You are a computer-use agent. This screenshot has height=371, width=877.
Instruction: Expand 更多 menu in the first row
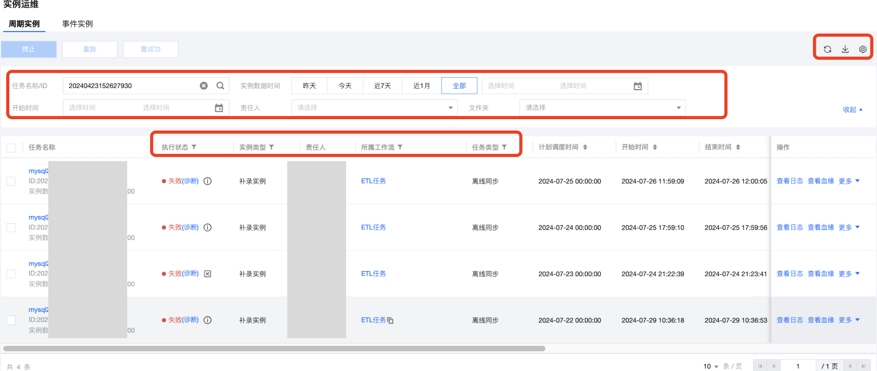click(849, 181)
